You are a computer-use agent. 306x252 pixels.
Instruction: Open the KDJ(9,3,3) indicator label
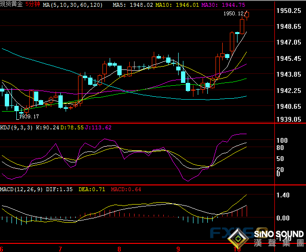click(x=17, y=127)
